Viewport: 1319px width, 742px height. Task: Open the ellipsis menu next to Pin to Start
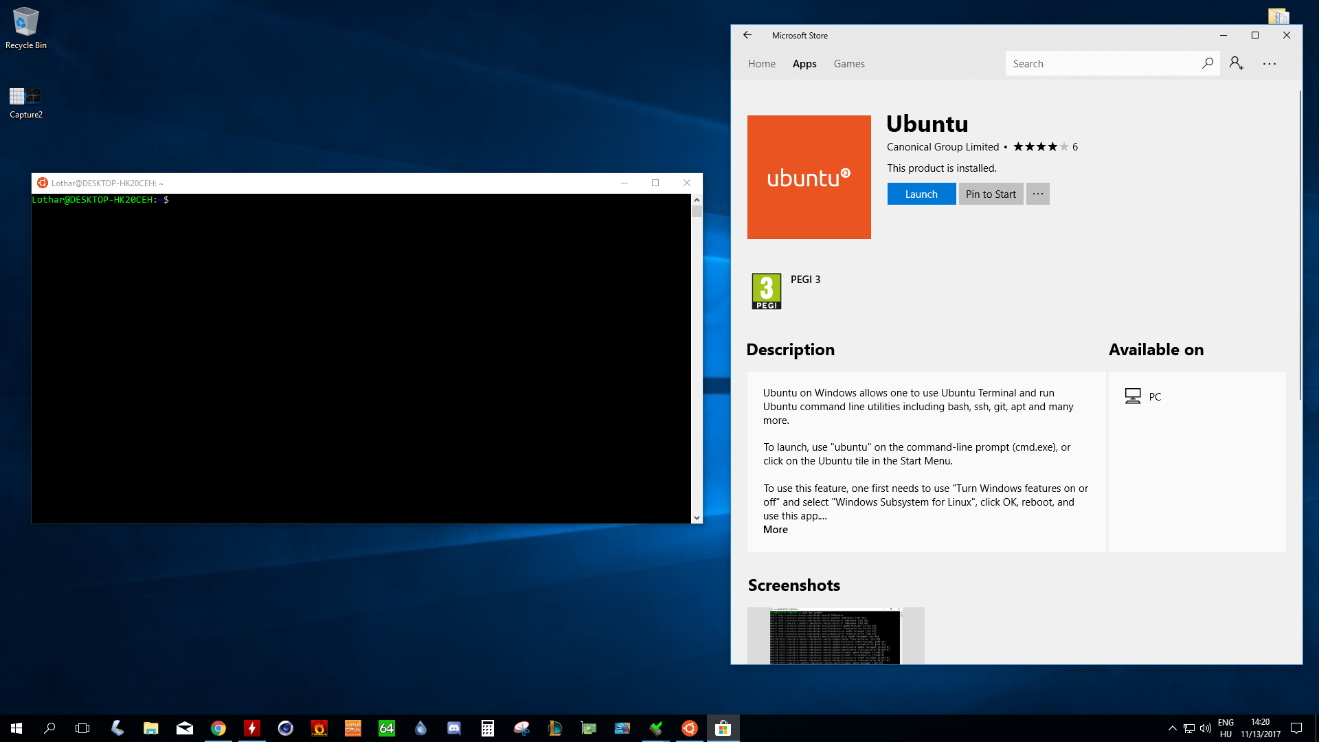(x=1038, y=194)
